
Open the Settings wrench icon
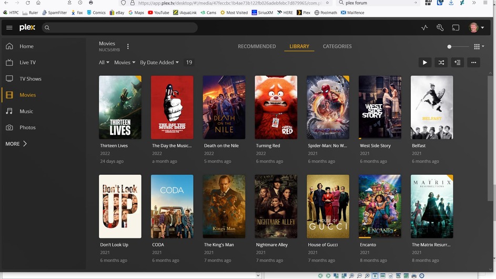(440, 27)
